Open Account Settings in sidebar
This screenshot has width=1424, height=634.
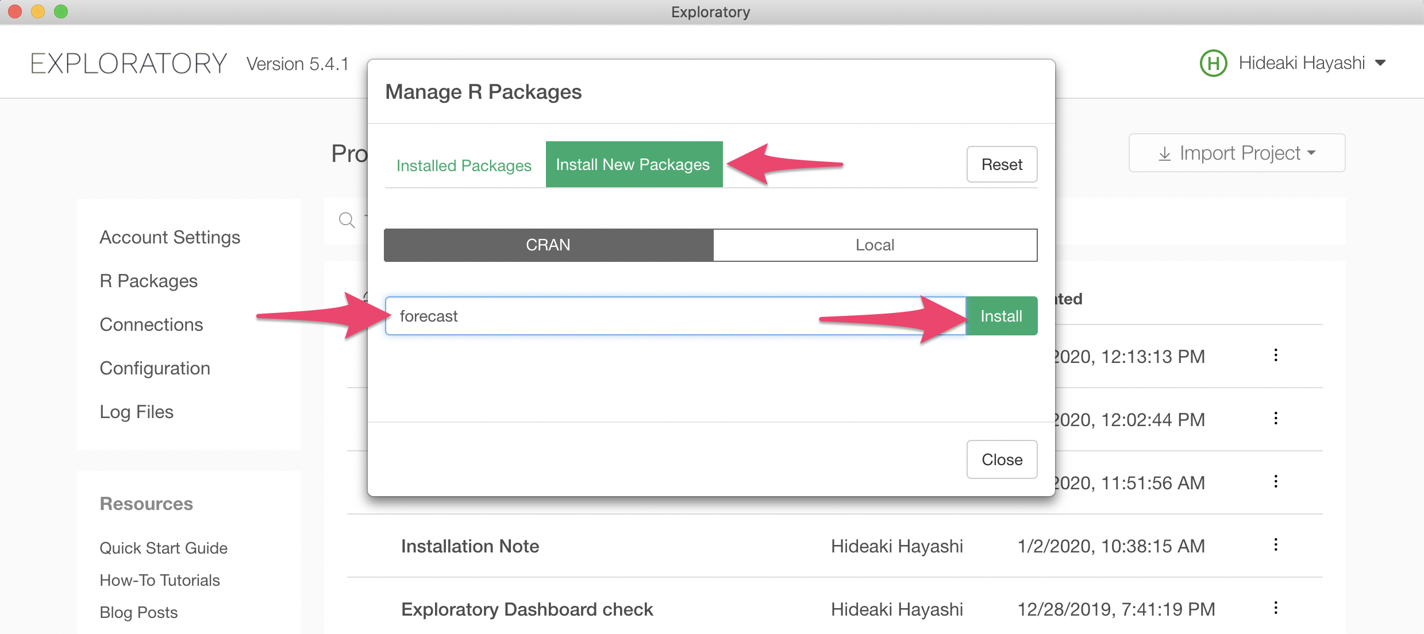coord(170,237)
